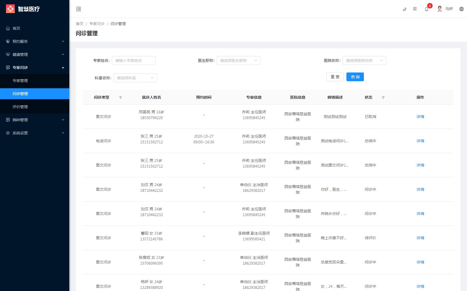Screen dimensions: 467x291
Task: Click the 问诊类型 column filter icon
Action: coord(121,98)
